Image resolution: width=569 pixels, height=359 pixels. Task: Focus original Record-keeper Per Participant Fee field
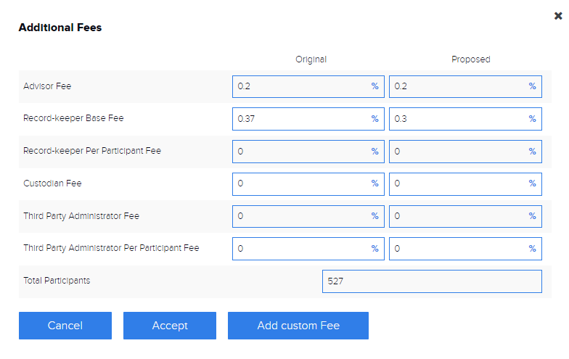point(301,152)
